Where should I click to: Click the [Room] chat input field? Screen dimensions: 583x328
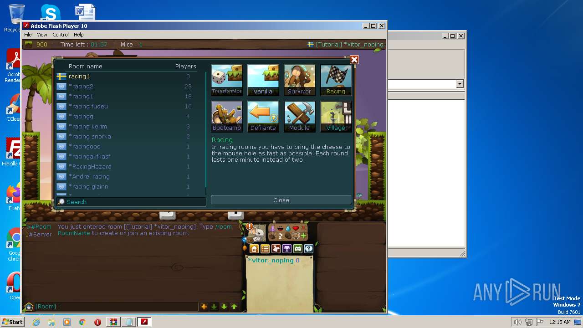[x=116, y=307]
